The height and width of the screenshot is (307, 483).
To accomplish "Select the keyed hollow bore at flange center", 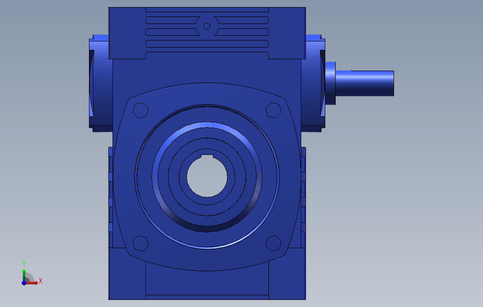I will tap(207, 176).
